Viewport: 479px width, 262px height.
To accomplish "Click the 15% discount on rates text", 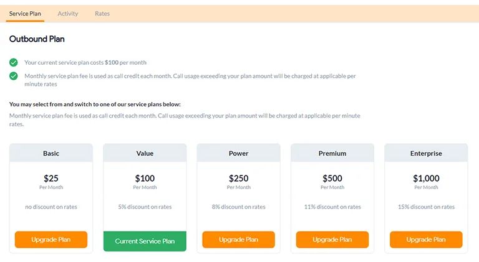I will (426, 207).
